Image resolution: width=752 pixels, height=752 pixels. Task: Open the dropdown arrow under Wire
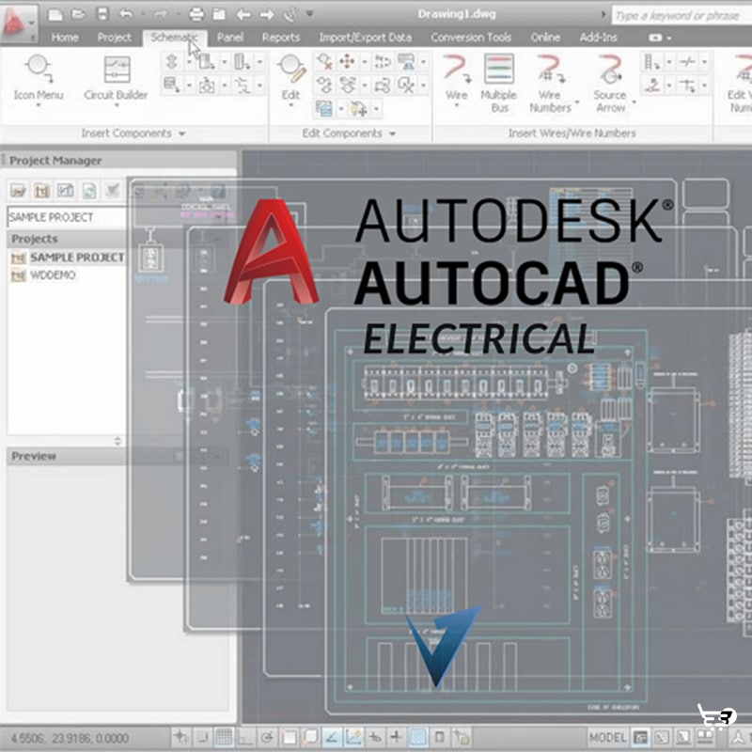coord(456,105)
